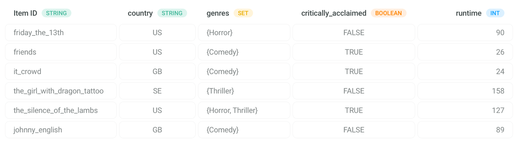Click the BOOLEAN badge beside critically_acclaimed

pyautogui.click(x=388, y=13)
